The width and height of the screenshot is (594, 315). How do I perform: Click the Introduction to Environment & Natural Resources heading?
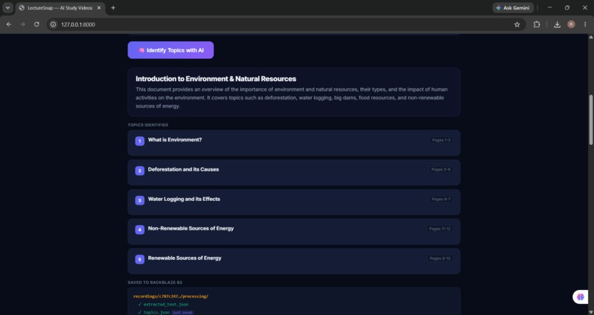216,79
